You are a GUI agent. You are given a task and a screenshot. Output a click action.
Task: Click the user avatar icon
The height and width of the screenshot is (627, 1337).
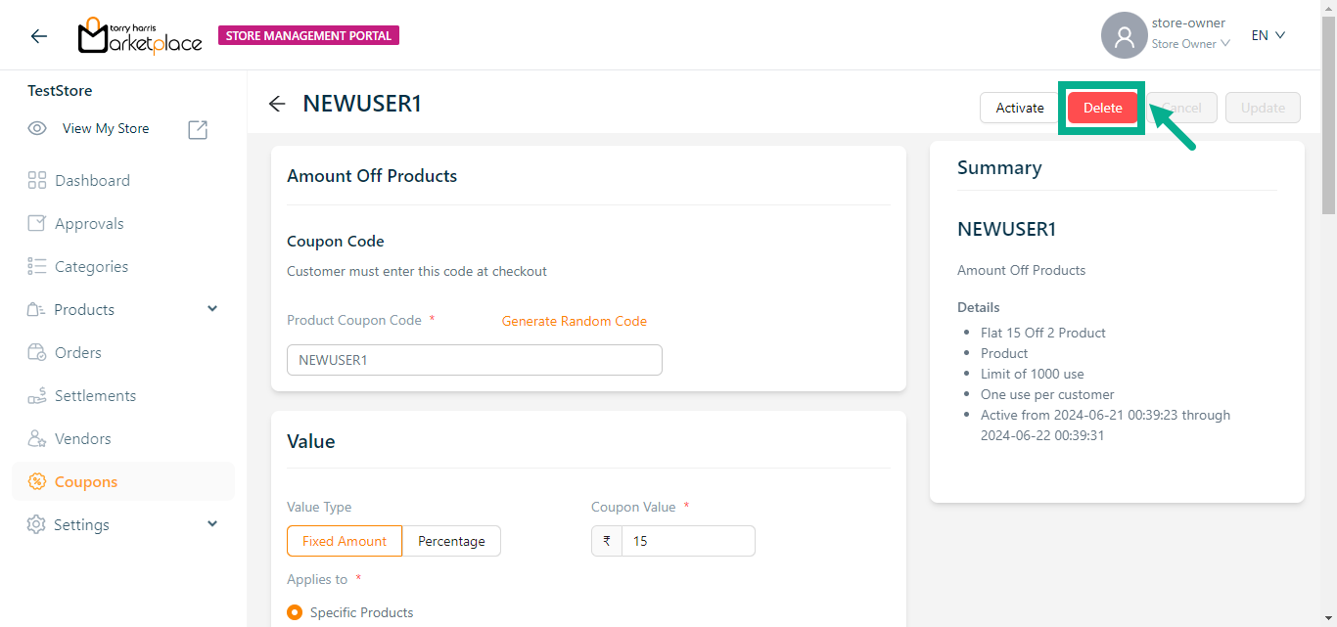pos(1124,36)
